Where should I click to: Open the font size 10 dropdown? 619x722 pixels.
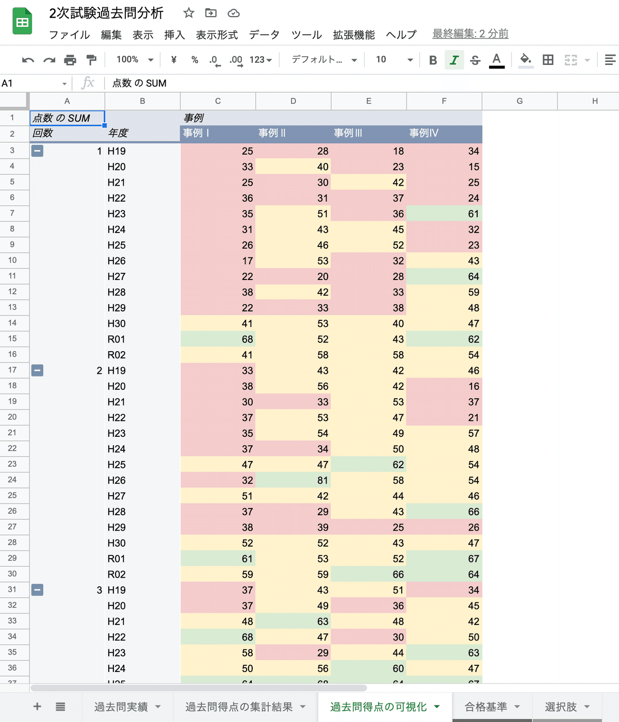pos(394,60)
